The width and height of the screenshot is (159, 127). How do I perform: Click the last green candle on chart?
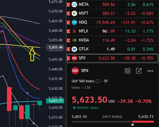pyautogui.click(x=40, y=103)
